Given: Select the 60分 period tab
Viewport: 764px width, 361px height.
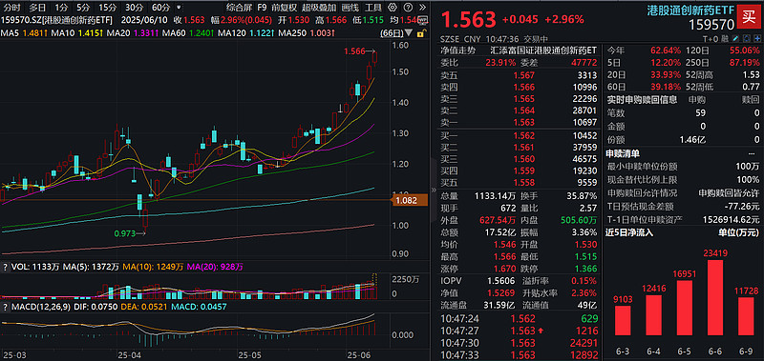Looking at the screenshot, I should (x=160, y=8).
